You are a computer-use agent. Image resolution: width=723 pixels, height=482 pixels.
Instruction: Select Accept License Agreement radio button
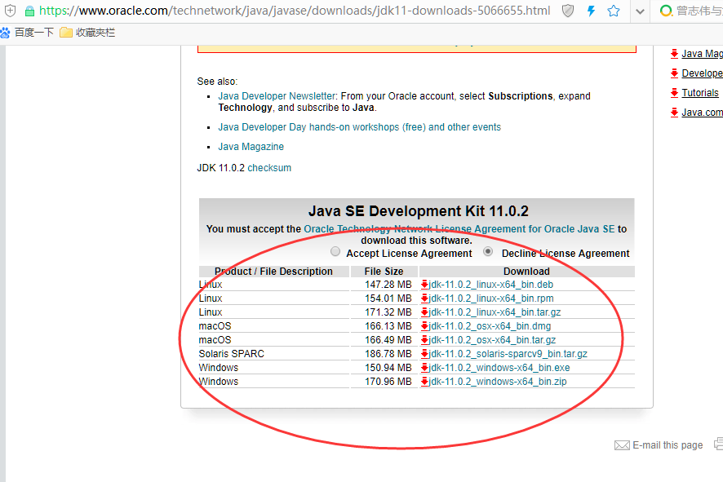coord(335,251)
